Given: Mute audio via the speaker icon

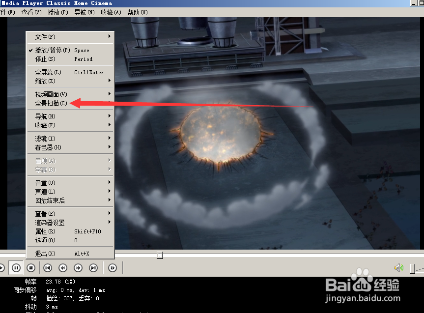Looking at the screenshot, I should (398, 268).
